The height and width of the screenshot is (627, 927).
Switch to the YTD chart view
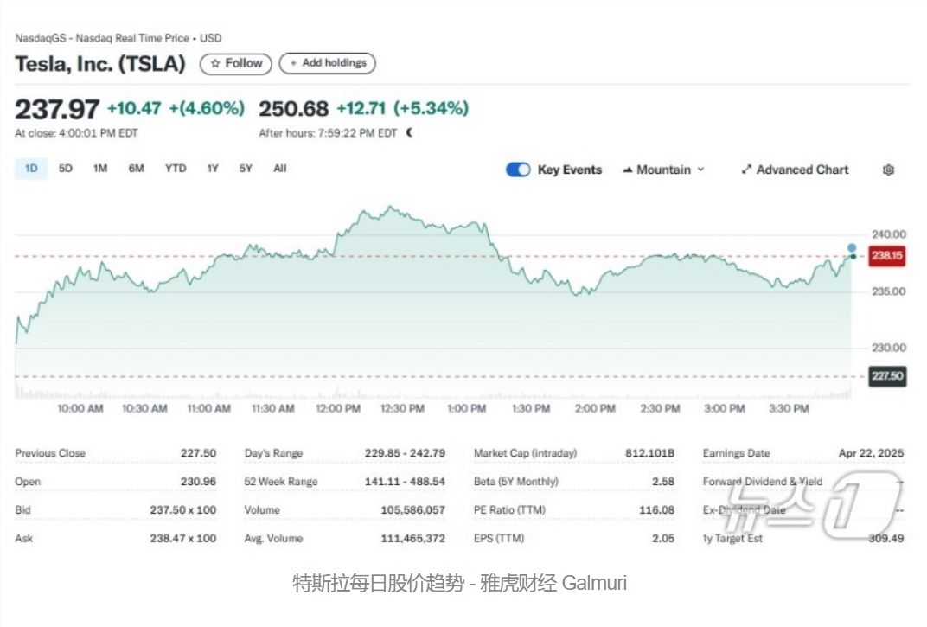pos(175,169)
